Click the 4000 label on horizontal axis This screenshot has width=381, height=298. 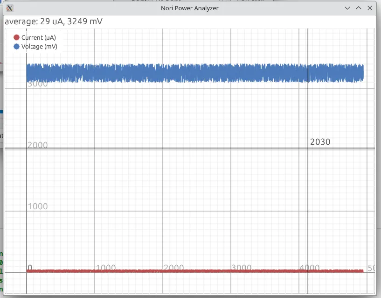point(310,268)
